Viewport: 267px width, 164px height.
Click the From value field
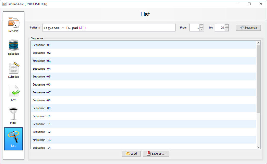pyautogui.click(x=195, y=28)
